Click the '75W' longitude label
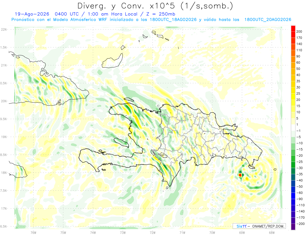Viewport: 305px width, 236px height. point(63,232)
